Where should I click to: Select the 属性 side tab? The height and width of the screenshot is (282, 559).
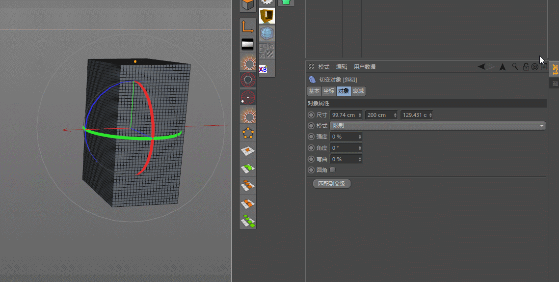(x=555, y=69)
